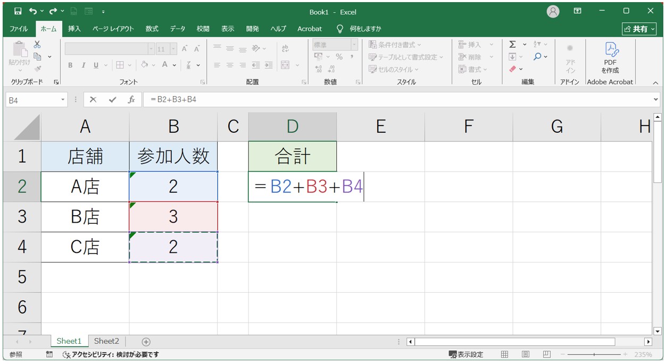Switch to the 数式 tab
The height and width of the screenshot is (364, 666).
(x=152, y=29)
